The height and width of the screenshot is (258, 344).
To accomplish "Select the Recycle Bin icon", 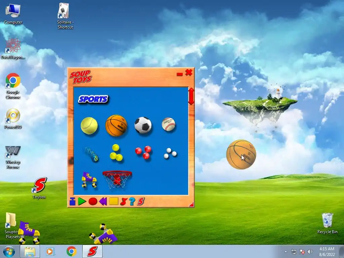I will [x=327, y=223].
